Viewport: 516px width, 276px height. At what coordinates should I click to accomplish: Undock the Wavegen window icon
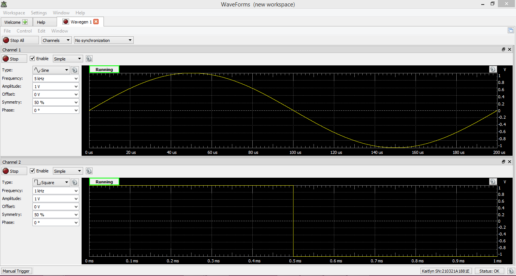(511, 31)
